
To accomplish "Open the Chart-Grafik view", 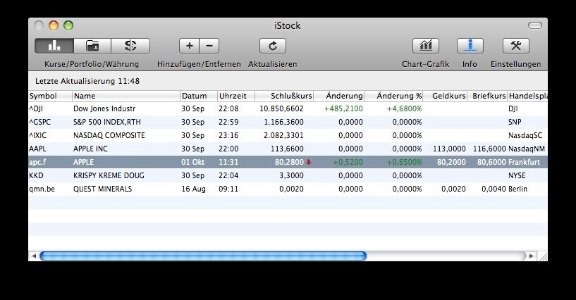I will (426, 46).
